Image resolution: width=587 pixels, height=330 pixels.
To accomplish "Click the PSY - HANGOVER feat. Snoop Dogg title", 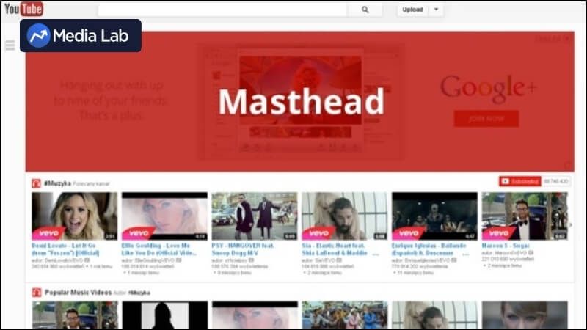I will (243, 249).
